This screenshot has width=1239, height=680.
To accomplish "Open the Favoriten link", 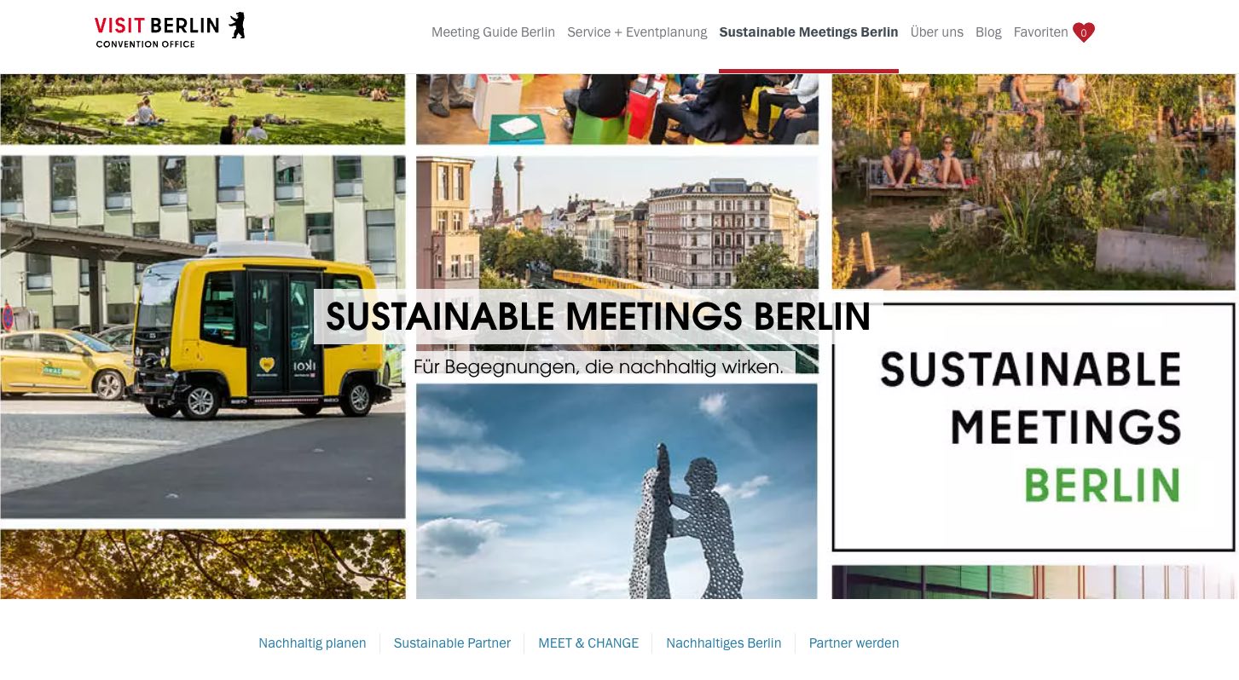I will click(x=1040, y=32).
